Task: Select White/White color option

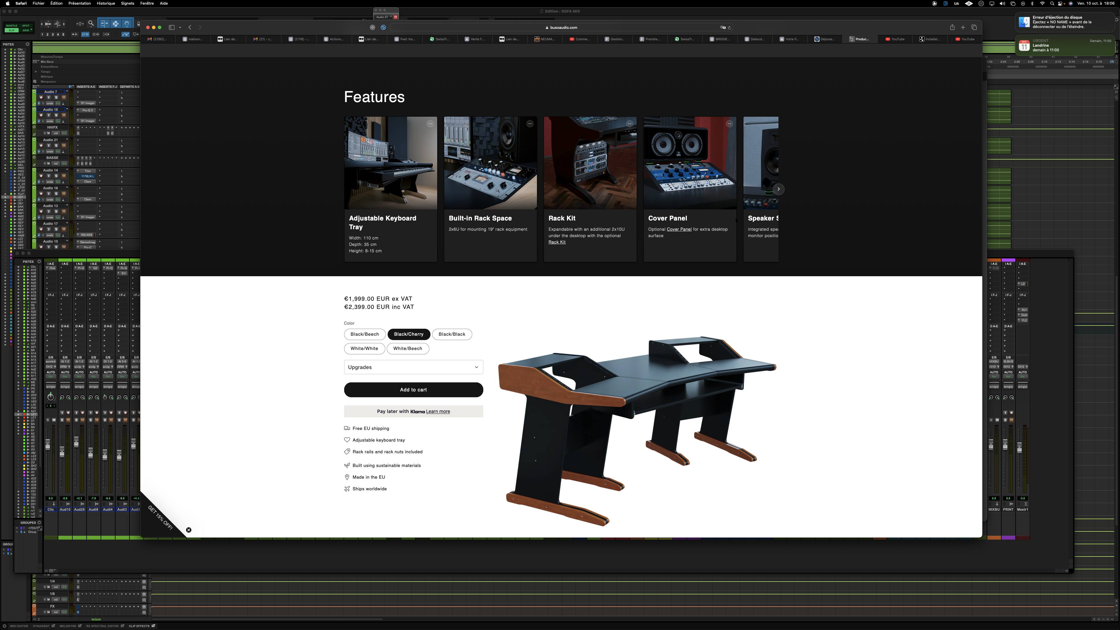Action: click(x=364, y=348)
